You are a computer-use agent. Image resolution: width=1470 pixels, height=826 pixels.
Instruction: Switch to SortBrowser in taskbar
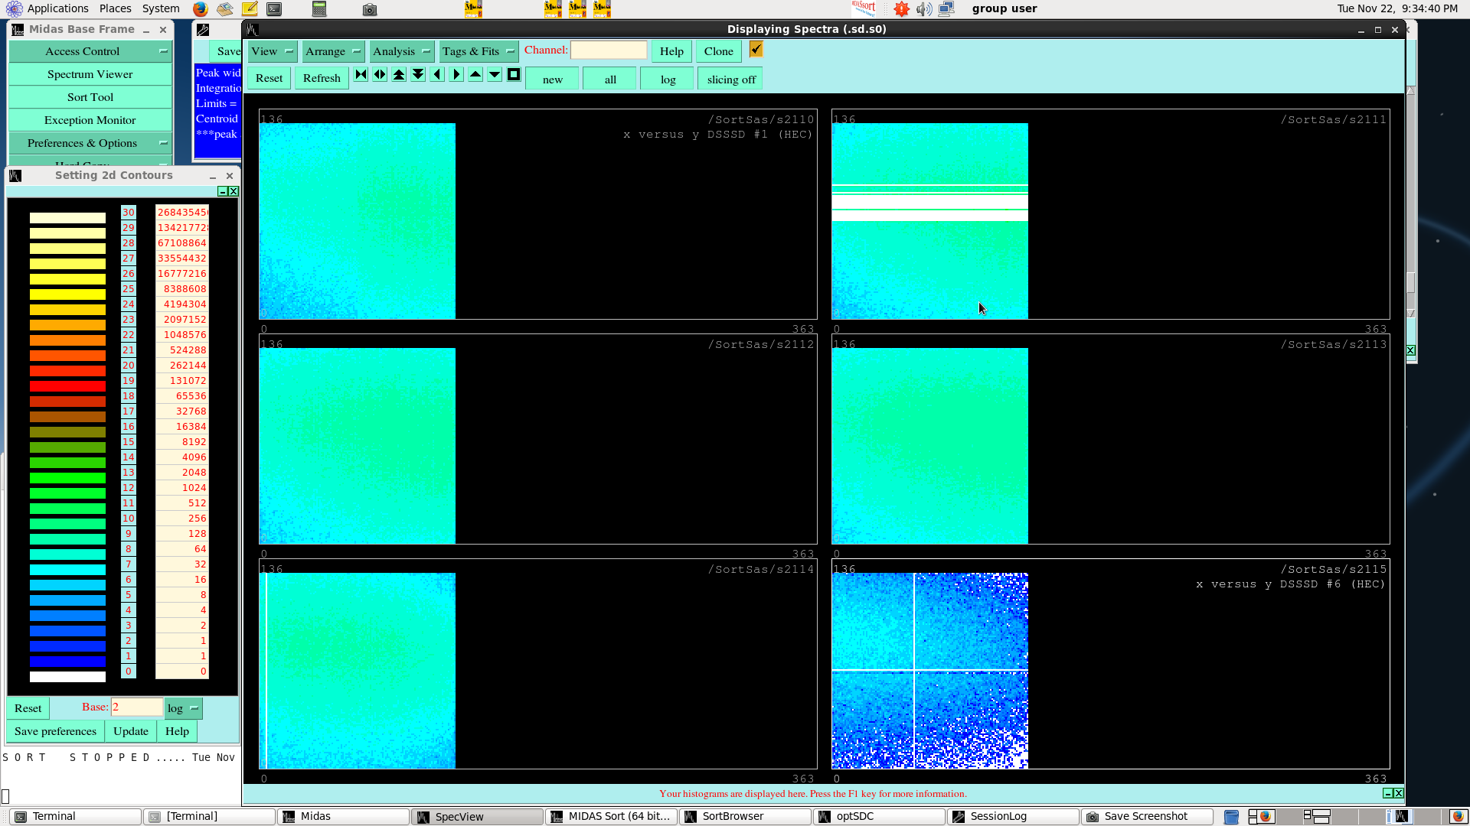745,817
